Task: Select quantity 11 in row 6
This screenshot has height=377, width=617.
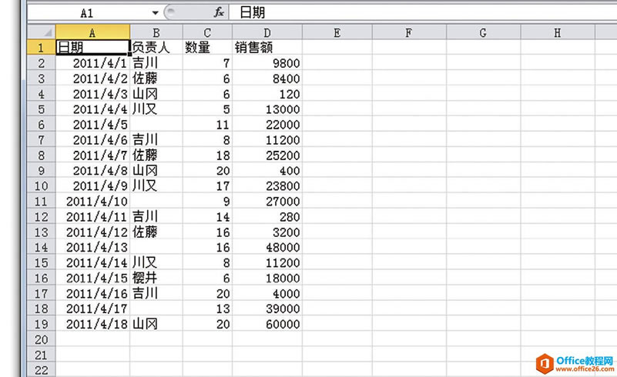Action: [207, 125]
